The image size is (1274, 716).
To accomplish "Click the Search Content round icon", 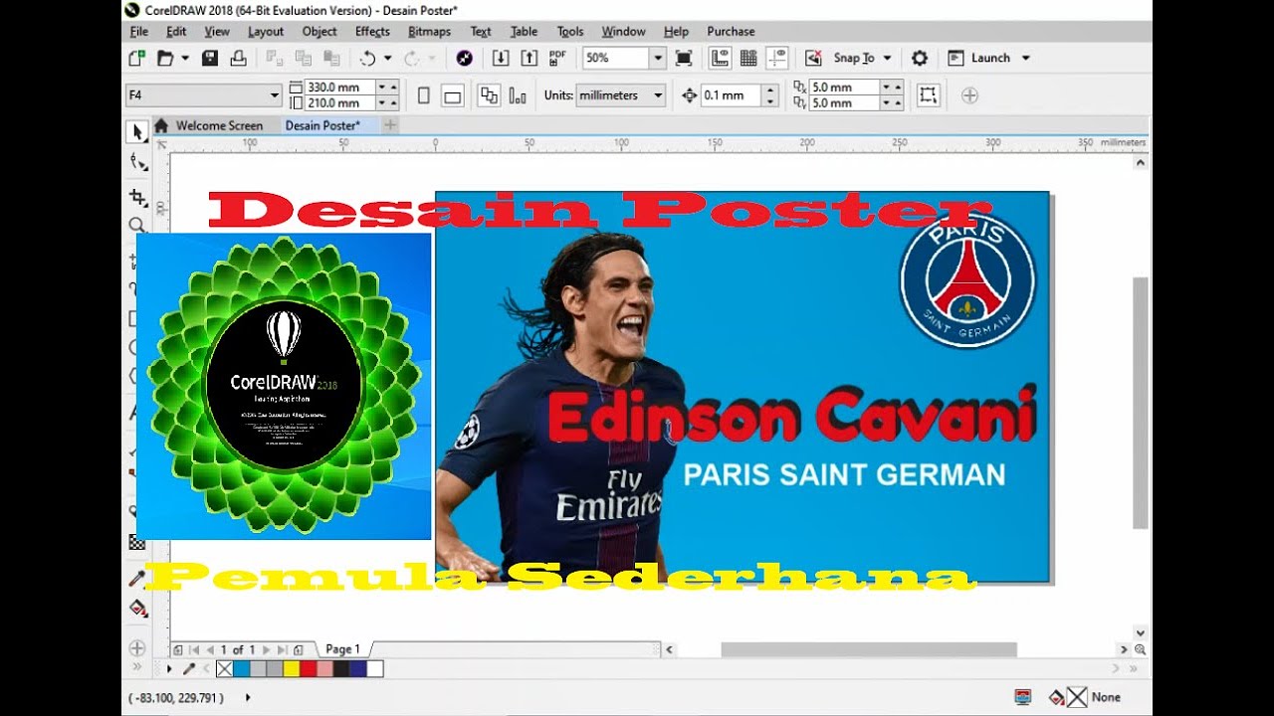I will 464,58.
